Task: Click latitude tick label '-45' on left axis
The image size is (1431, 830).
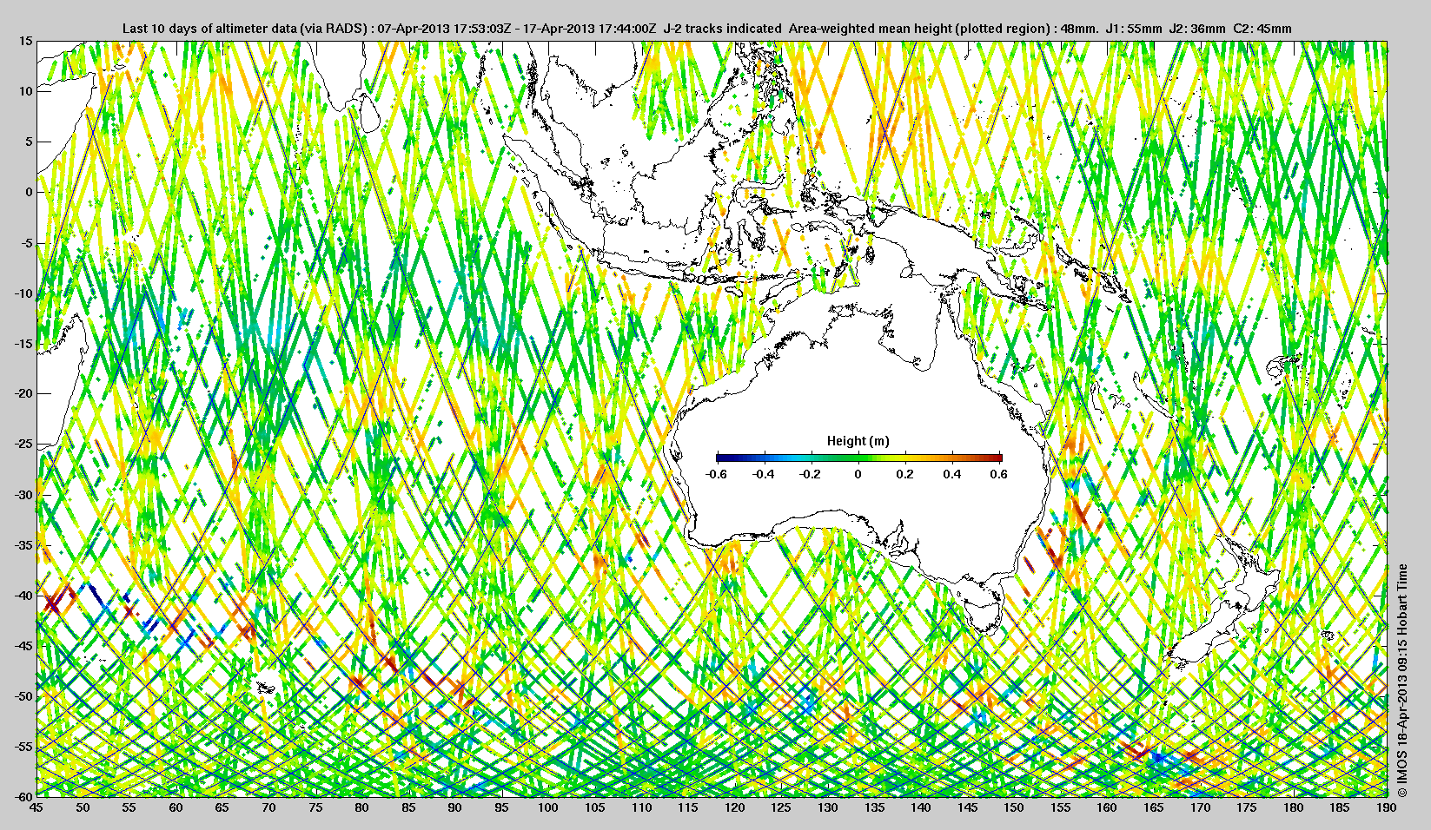Action: (x=23, y=646)
